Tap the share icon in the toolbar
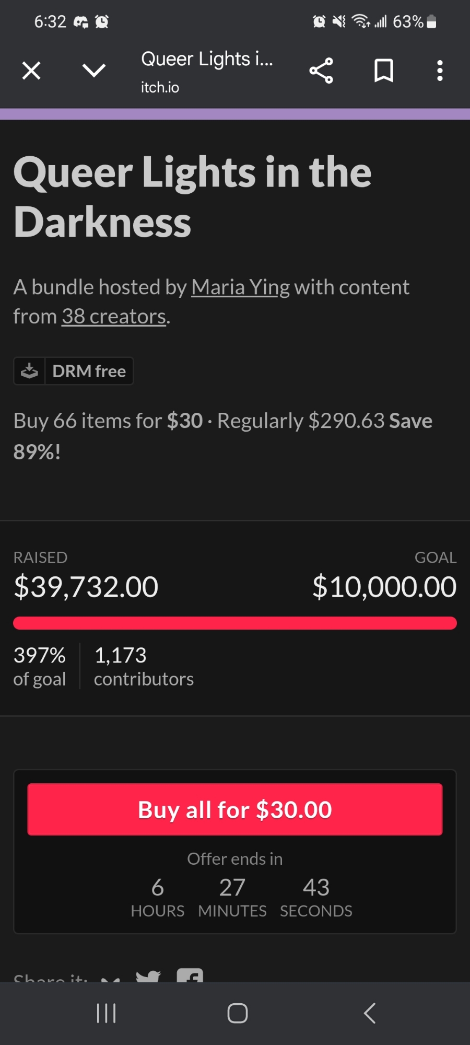This screenshot has height=1045, width=470. point(321,71)
